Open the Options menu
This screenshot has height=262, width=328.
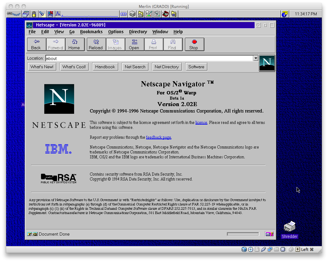116,32
